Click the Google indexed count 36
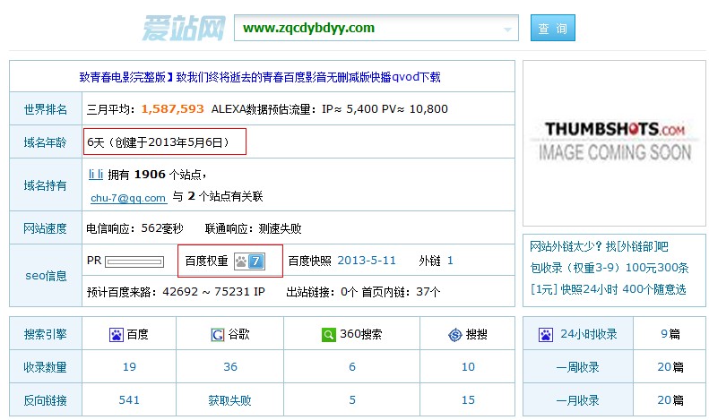This screenshot has height=420, width=709. pos(230,367)
